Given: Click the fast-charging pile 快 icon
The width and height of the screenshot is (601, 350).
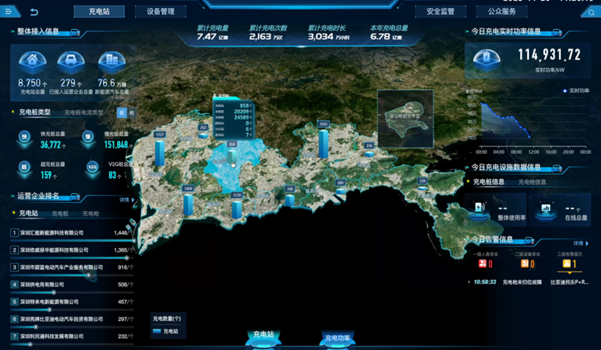Looking at the screenshot, I should point(25,137).
